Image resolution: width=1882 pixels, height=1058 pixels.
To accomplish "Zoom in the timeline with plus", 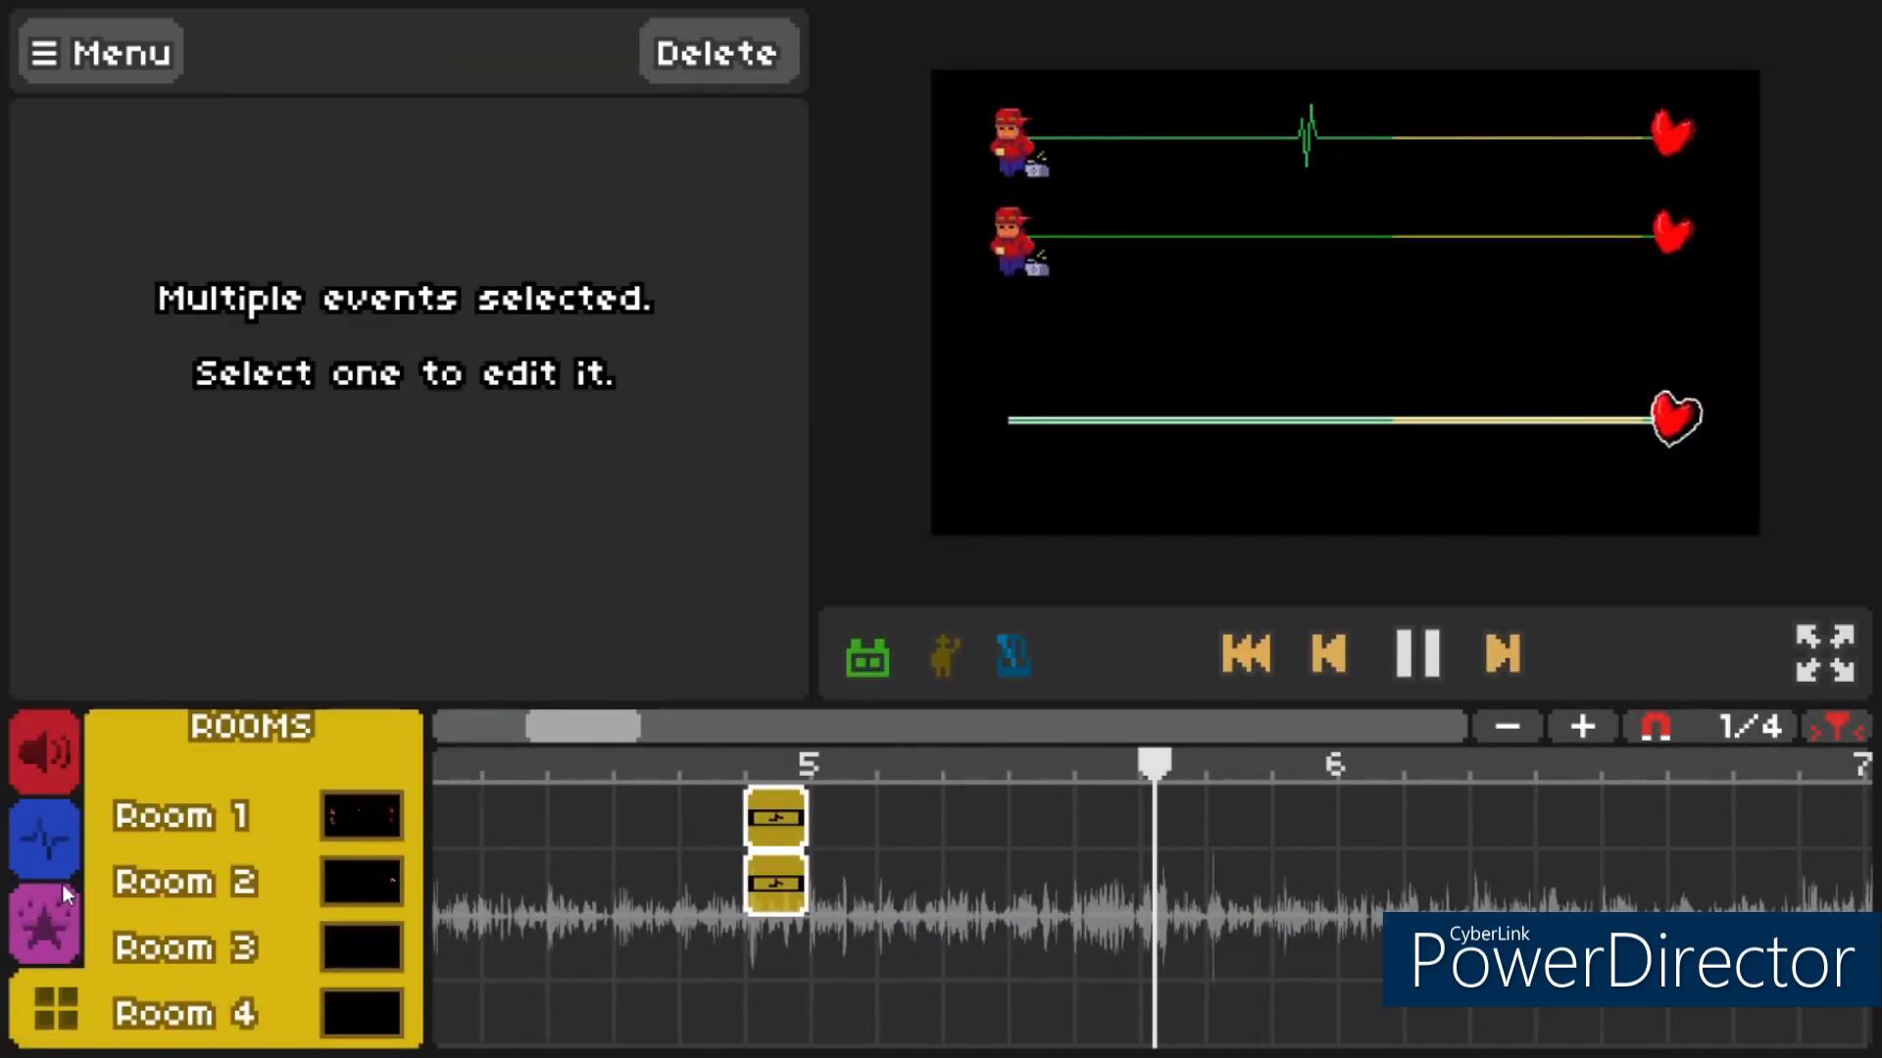I will [1582, 727].
